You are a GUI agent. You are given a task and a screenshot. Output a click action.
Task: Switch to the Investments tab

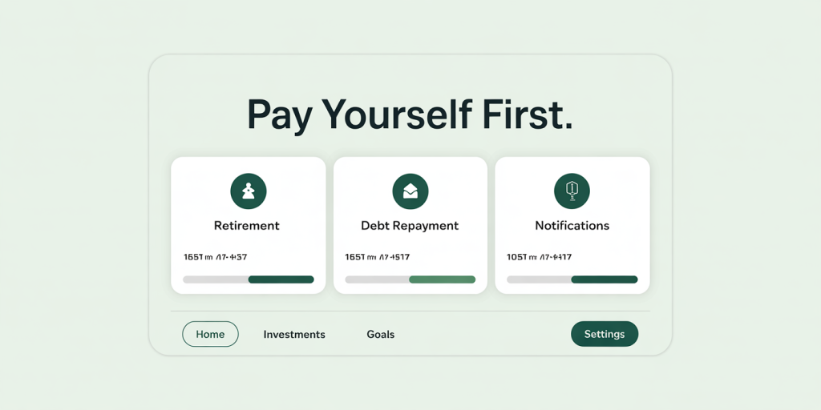click(294, 335)
